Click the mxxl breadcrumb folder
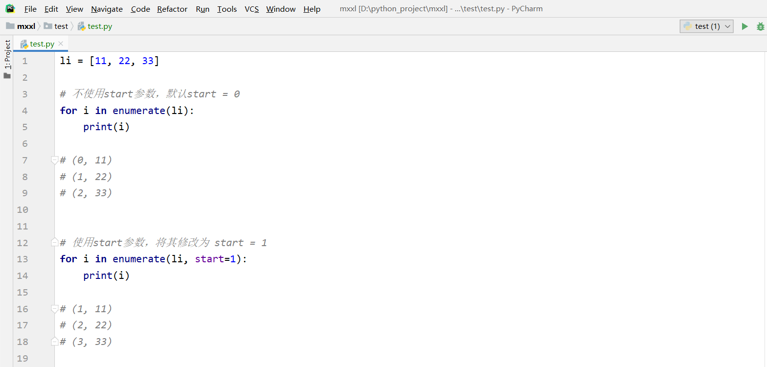This screenshot has height=367, width=767. [21, 26]
